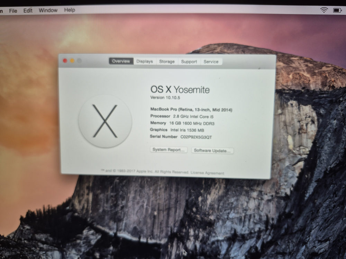Click the 16 GB 1600 MHz DDR3 value
The image size is (346, 259).
(x=192, y=123)
